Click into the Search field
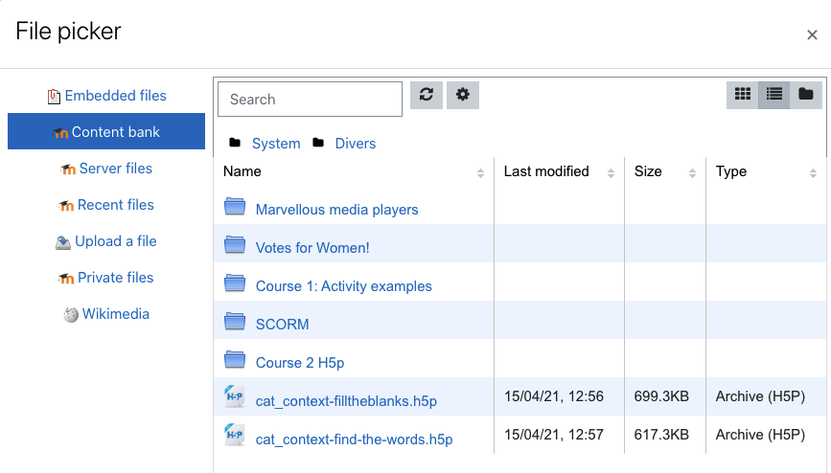831x473 pixels. 310,99
